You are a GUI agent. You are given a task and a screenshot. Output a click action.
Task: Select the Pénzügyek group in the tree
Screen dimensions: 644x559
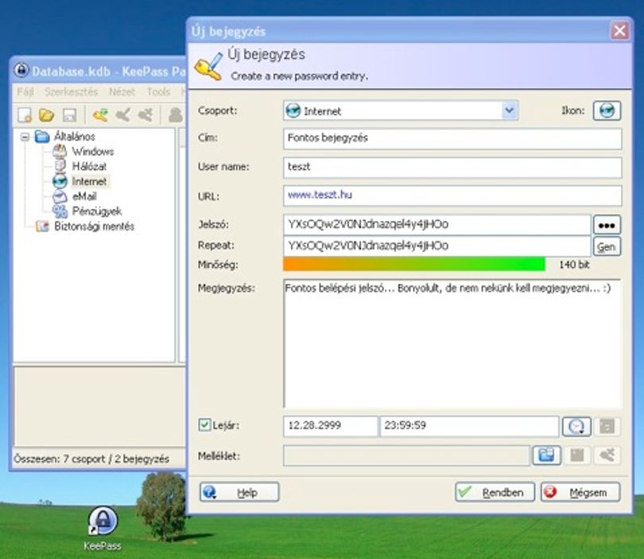(96, 211)
